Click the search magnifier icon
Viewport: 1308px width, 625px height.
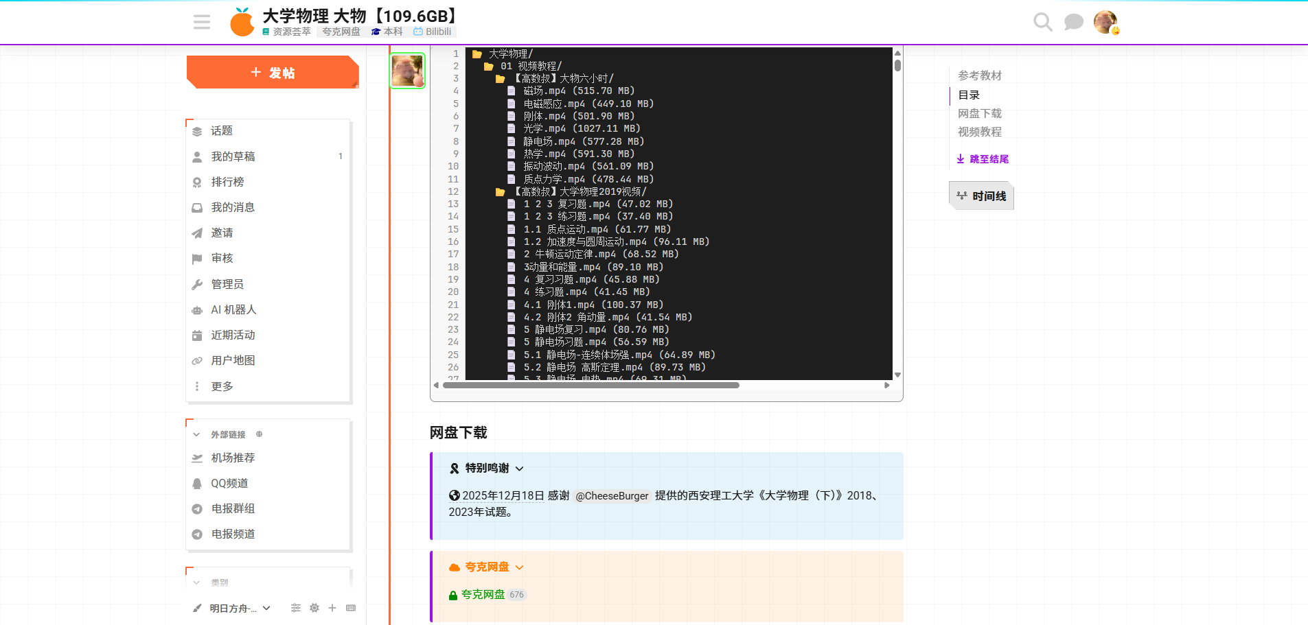tap(1042, 22)
